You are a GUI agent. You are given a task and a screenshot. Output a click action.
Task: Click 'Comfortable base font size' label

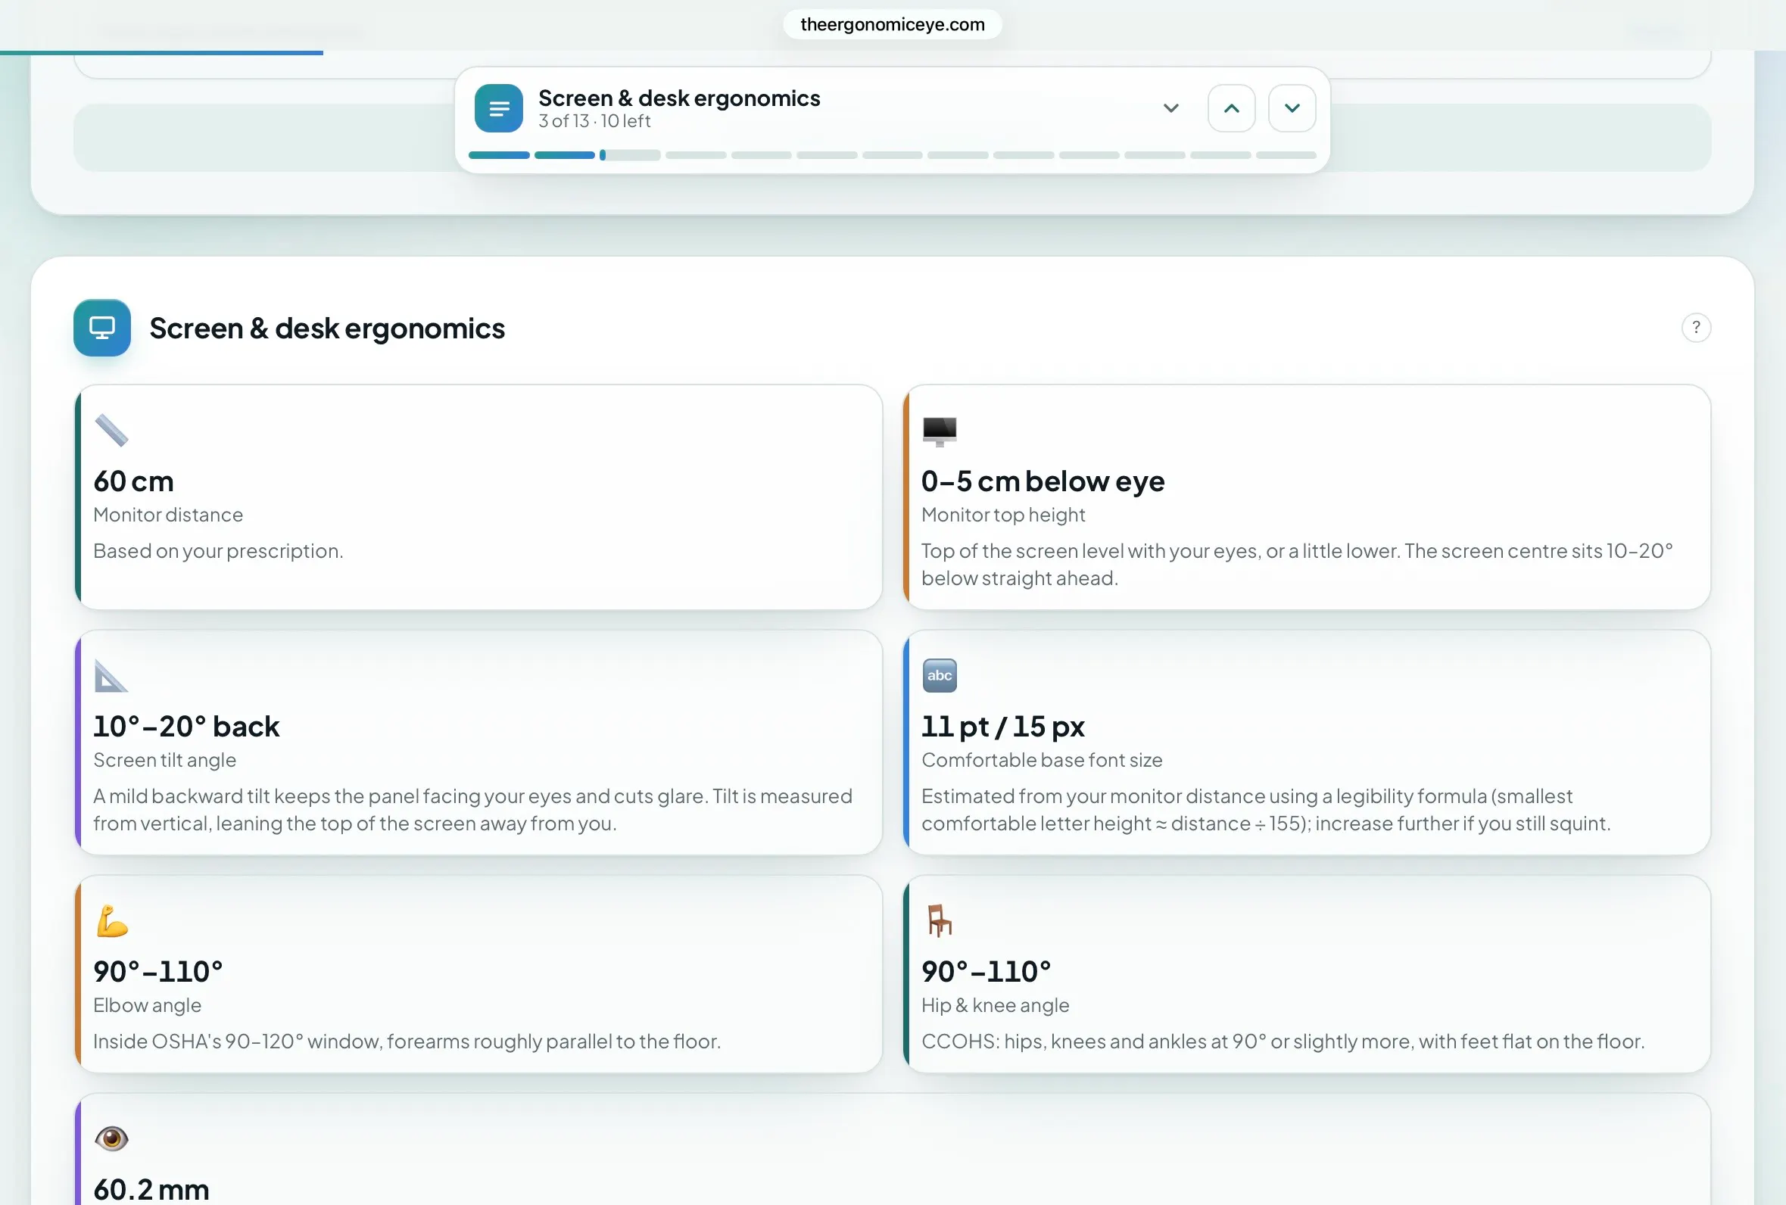click(1042, 760)
